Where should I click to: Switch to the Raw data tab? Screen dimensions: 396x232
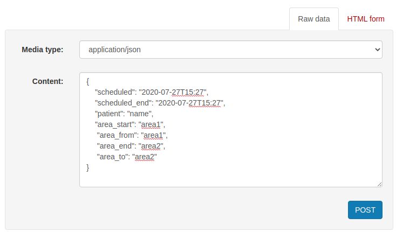click(313, 19)
